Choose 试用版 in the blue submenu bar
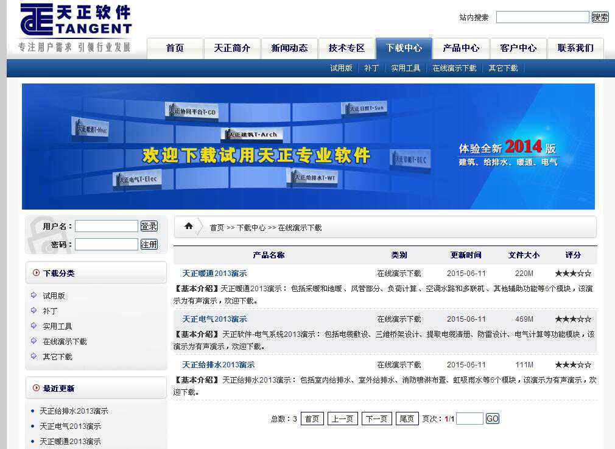Viewport: 615px width, 449px height. 341,68
